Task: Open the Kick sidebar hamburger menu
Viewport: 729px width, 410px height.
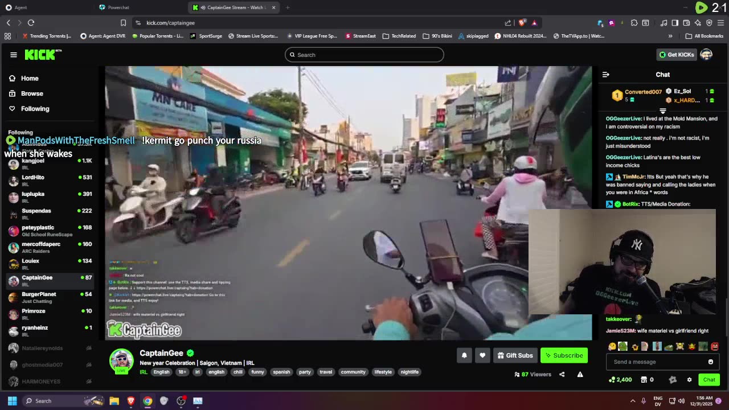Action: tap(14, 55)
